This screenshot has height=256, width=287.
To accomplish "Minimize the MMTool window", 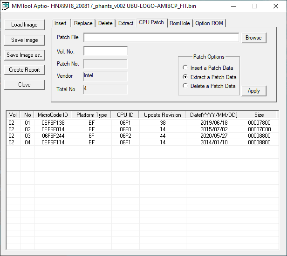I will (233, 6).
